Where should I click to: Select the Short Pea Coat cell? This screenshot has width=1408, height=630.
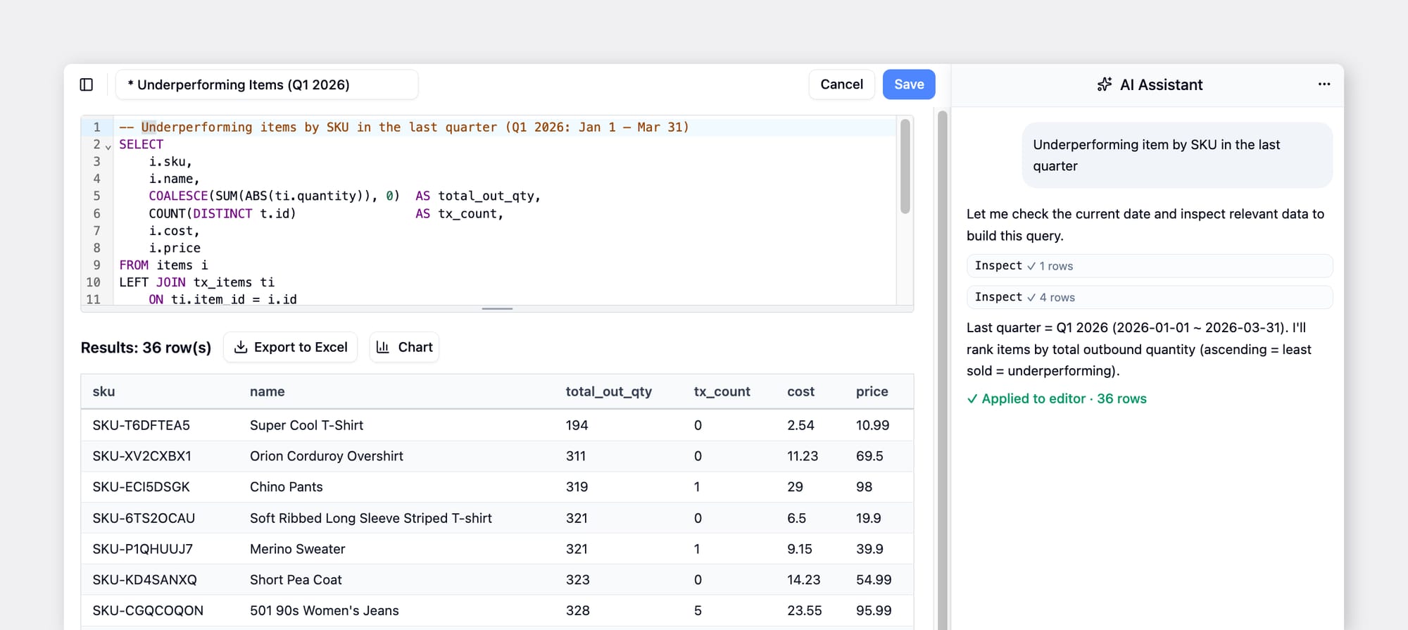pyautogui.click(x=296, y=580)
